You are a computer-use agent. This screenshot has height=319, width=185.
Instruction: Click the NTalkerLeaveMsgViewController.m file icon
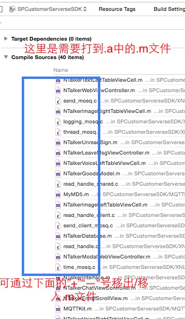coord(58,153)
